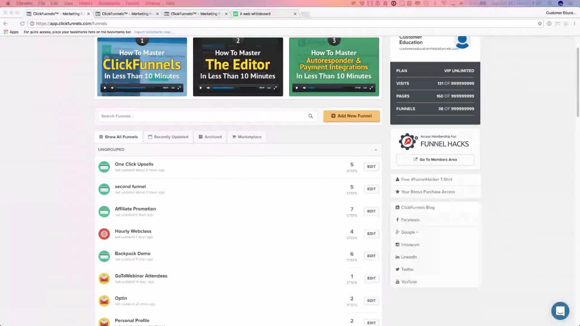Image resolution: width=580 pixels, height=326 pixels.
Task: Open Personal Profile funnel
Action: [132, 320]
